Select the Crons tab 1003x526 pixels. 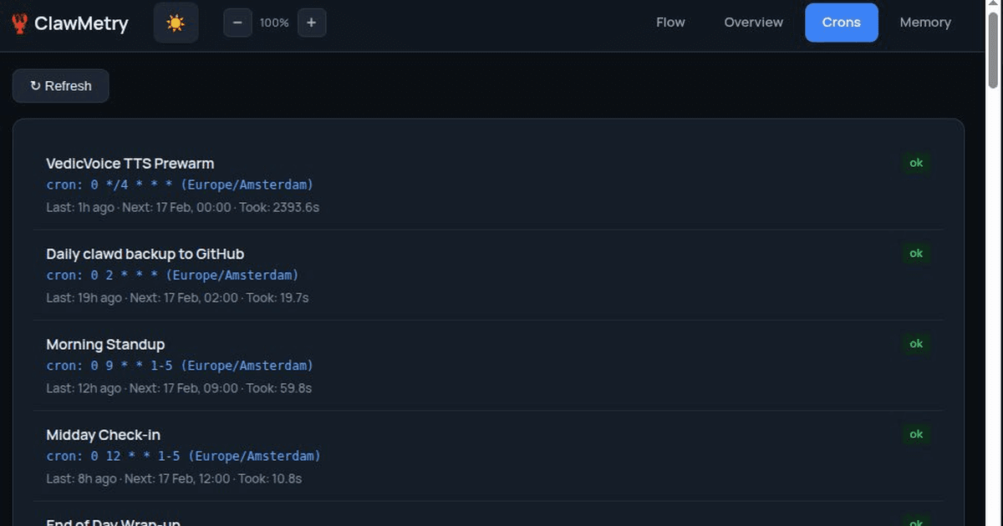841,23
